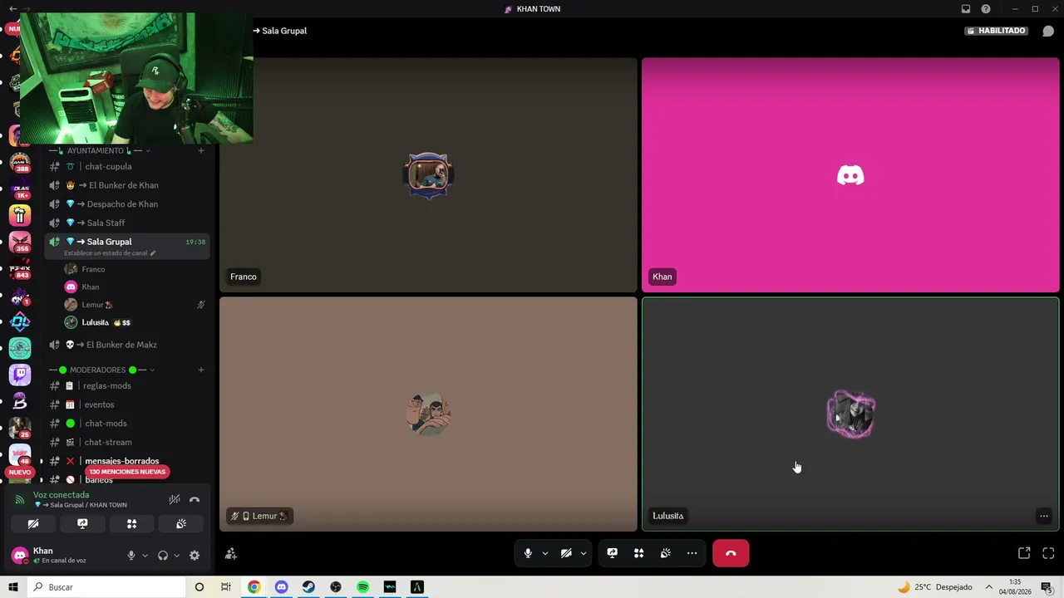Disconnect with the red hang-up button

[x=731, y=553]
